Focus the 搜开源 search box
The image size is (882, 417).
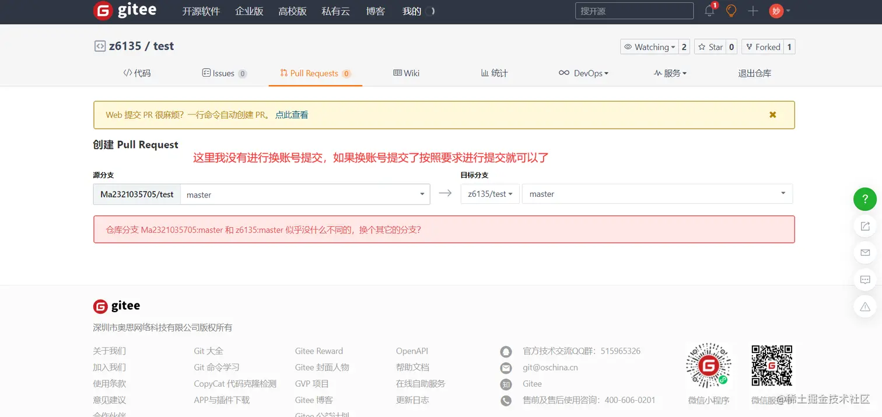[634, 11]
